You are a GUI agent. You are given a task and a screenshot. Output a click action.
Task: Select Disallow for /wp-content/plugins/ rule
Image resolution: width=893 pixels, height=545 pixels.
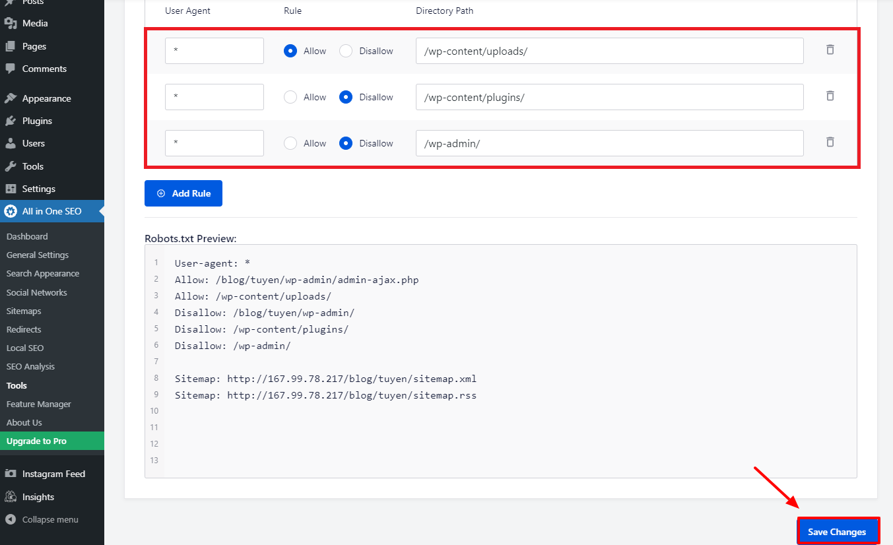[x=346, y=97]
